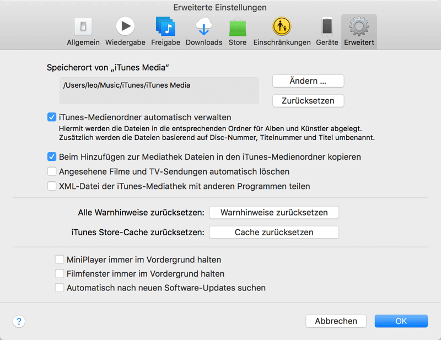The image size is (441, 340).
Task: Switch to the Downloads tab label
Action: pos(204,42)
